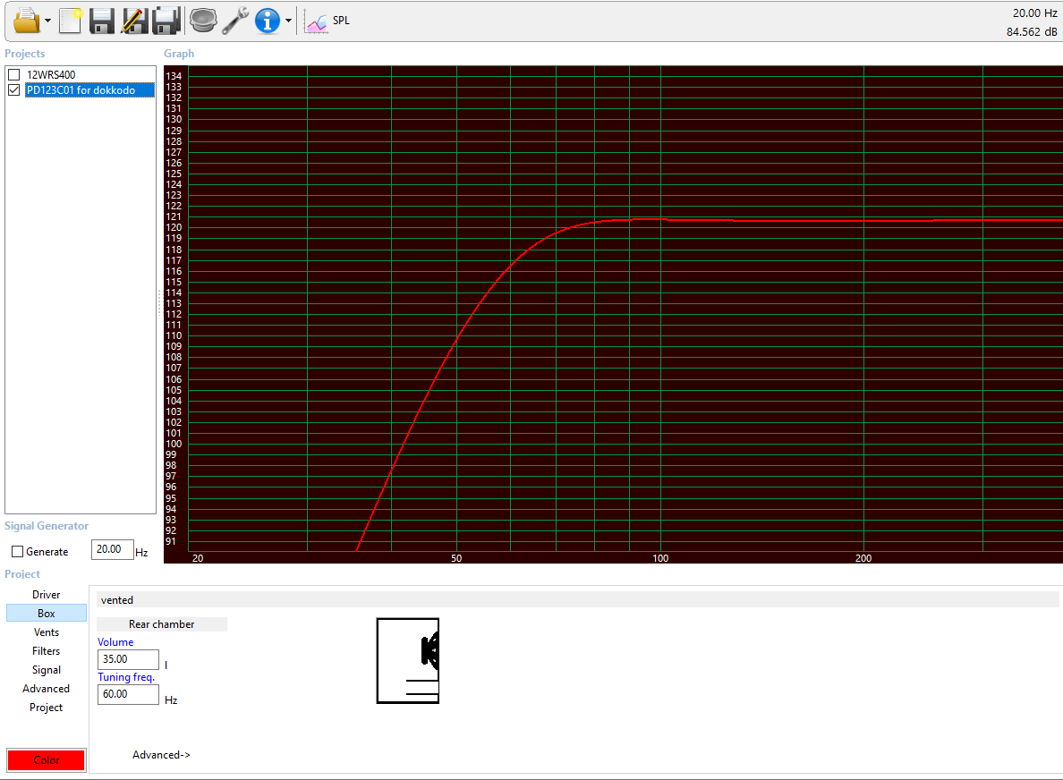Screen dimensions: 1063x780
Task: Click Save As floppy-with-pencil icon
Action: (134, 21)
